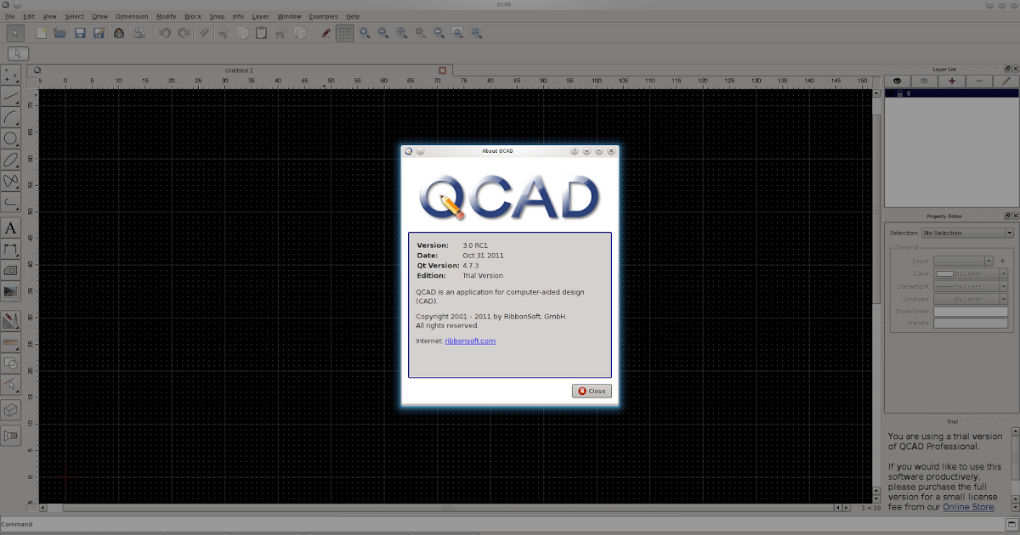Remove layer with minus button
Screen dimensions: 1020x535
(x=979, y=81)
